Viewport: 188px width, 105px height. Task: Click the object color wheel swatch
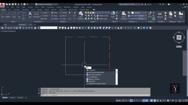129,13
